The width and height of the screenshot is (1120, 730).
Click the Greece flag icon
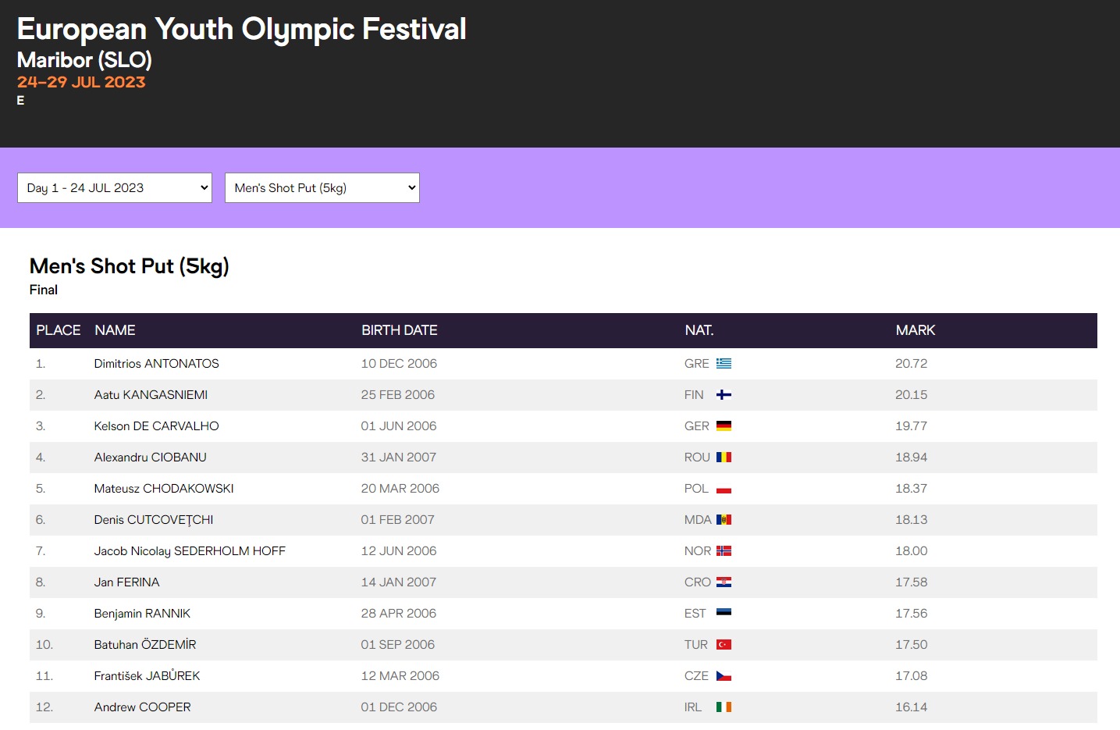point(724,363)
